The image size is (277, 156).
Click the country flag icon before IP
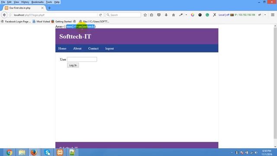pyautogui.click(x=232, y=15)
